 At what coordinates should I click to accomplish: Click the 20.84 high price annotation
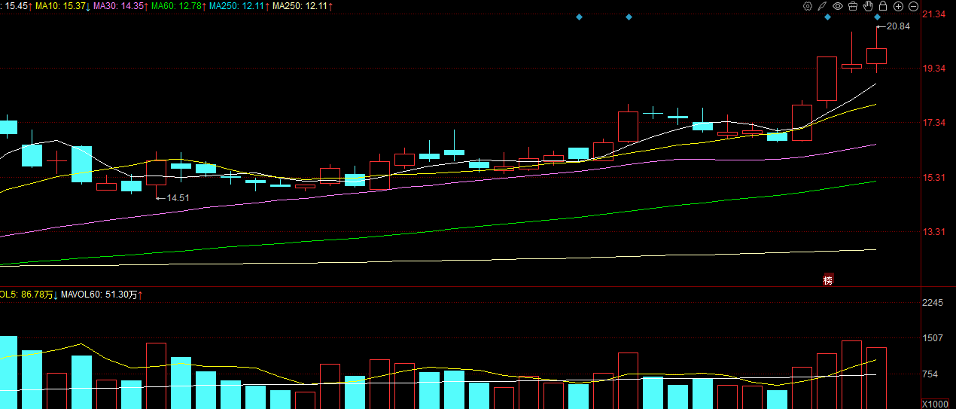[x=898, y=26]
